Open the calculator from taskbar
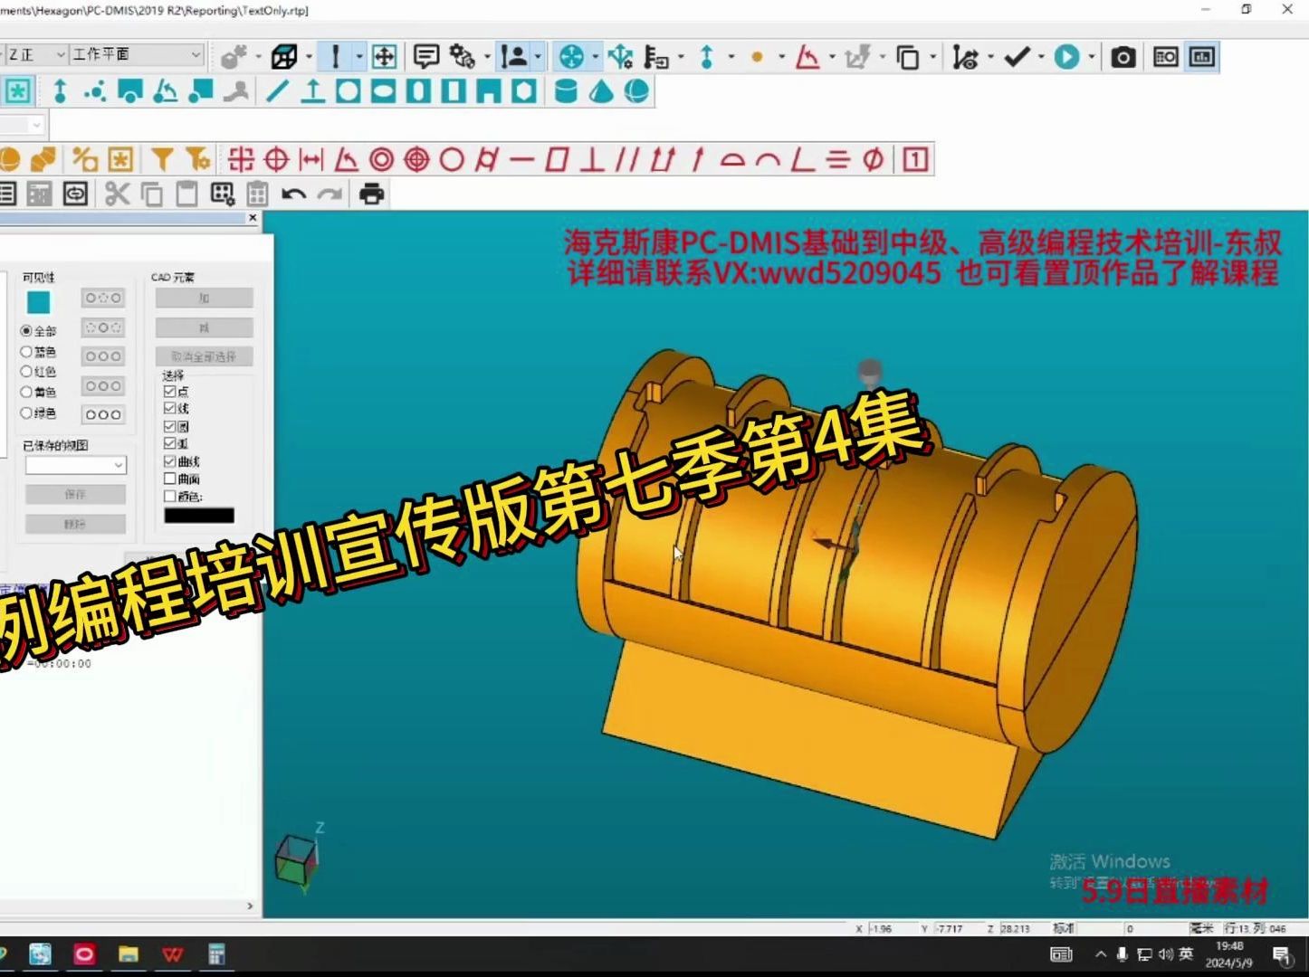Image resolution: width=1309 pixels, height=977 pixels. 216,954
